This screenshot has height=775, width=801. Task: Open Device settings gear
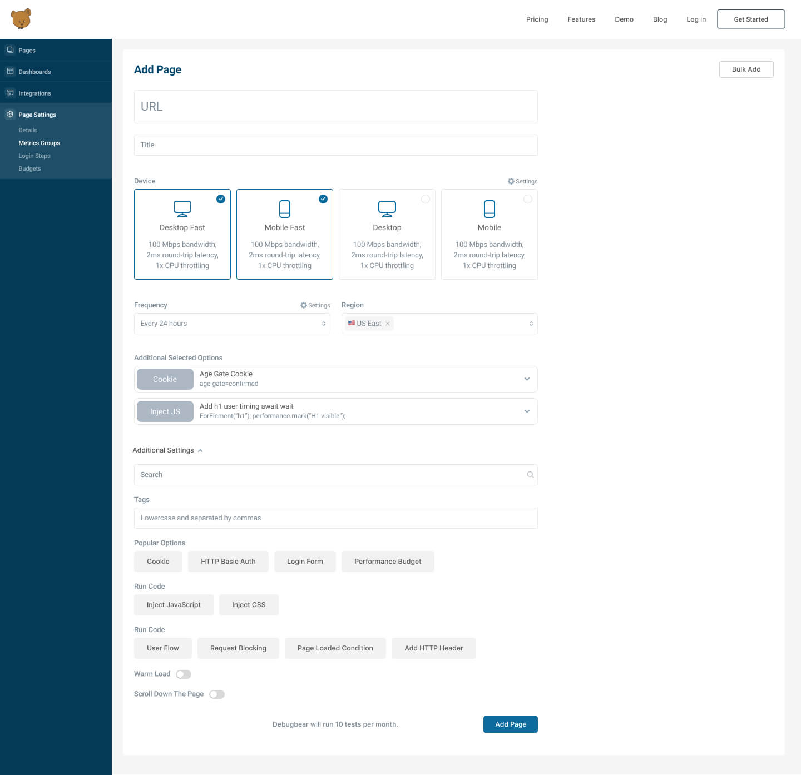511,181
